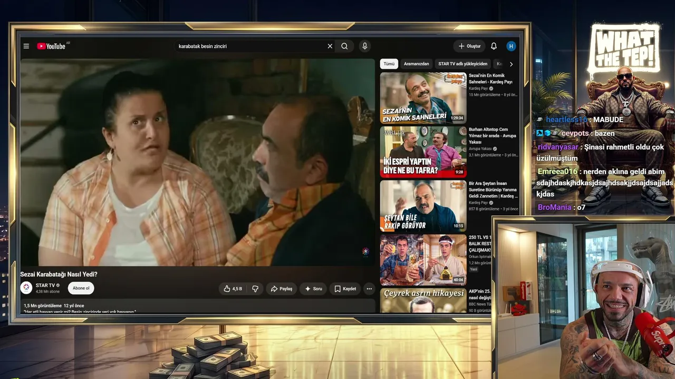Click video title Sezai Karabatağı Nasıl Yedi?
The image size is (675, 379).
(59, 274)
